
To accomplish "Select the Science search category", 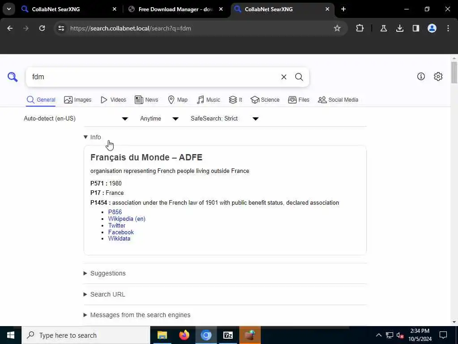I will [265, 100].
